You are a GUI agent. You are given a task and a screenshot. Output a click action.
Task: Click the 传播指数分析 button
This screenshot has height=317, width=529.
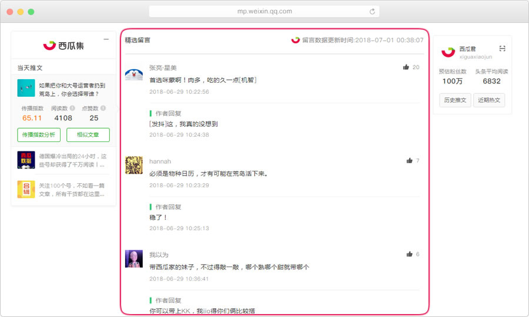pos(39,135)
